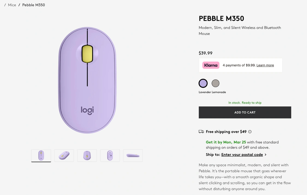307x195 pixels.
Task: Click the Pebble M350 breadcrumb item
Action: click(x=34, y=5)
